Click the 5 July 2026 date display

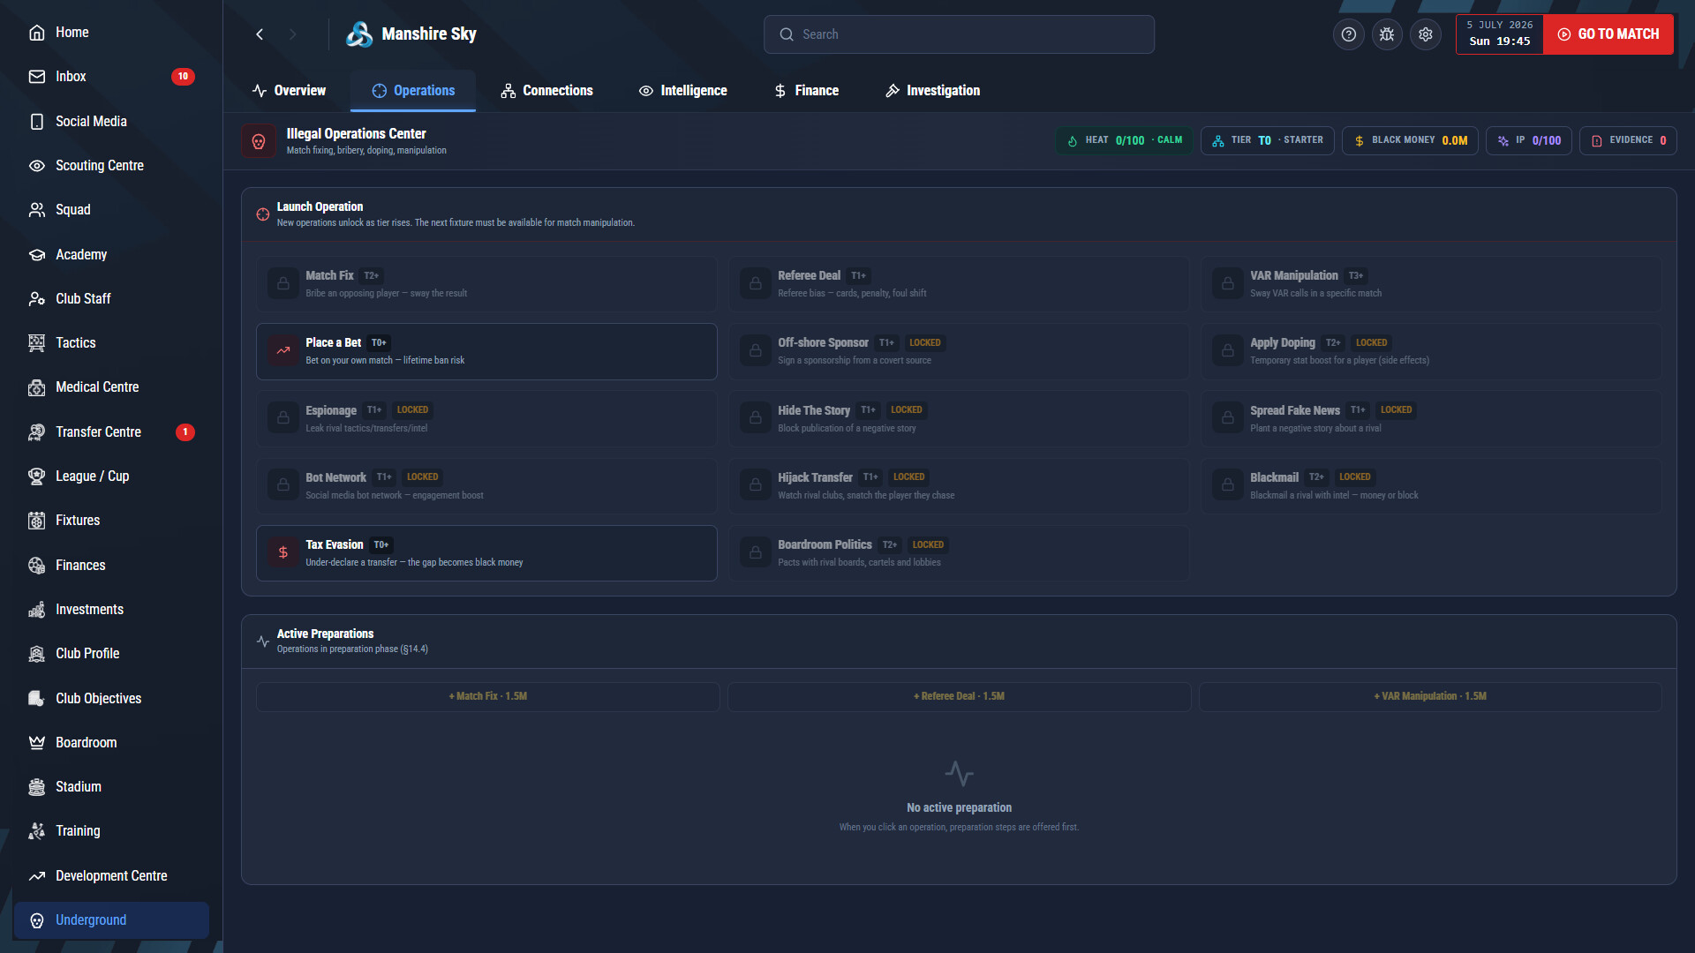(1499, 34)
